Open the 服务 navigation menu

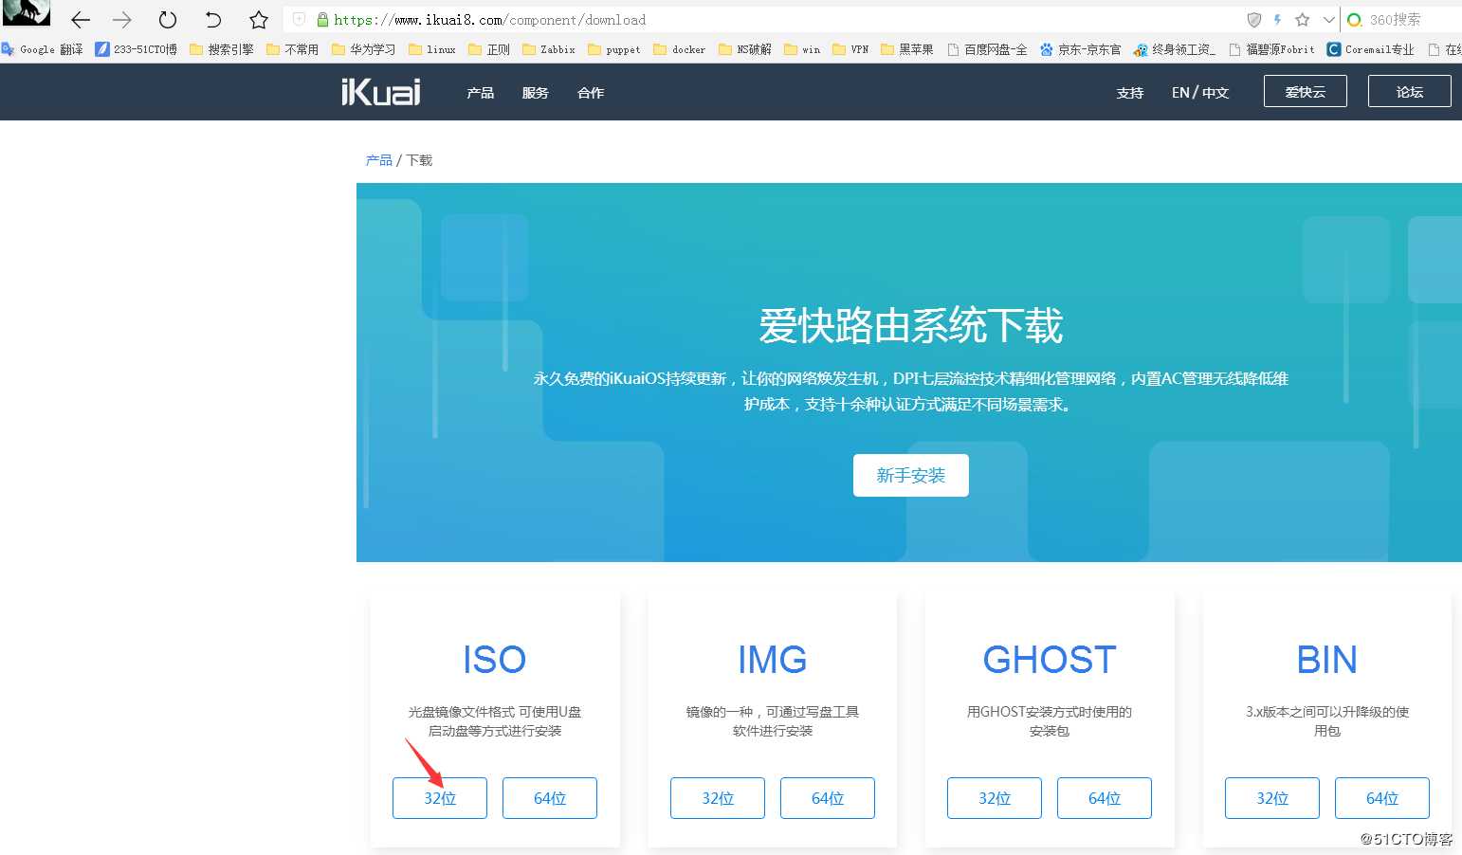point(536,93)
